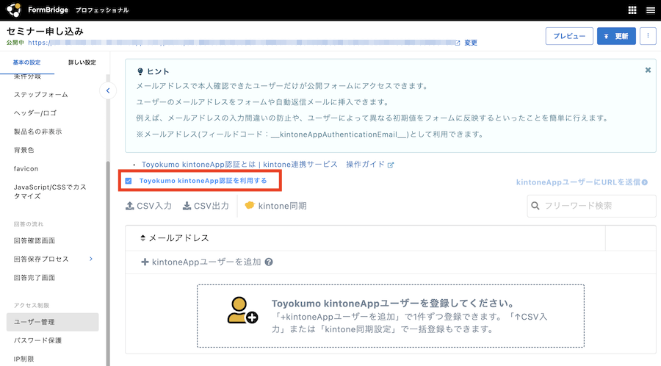Expand 回答保存プロセス submenu arrow
This screenshot has height=366, width=661.
(x=91, y=259)
